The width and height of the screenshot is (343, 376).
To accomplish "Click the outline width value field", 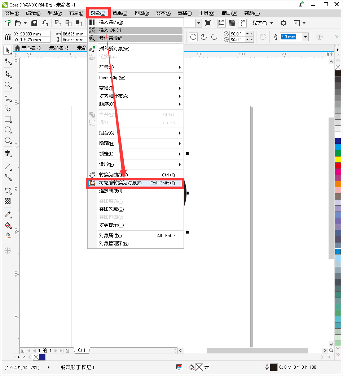I will tap(291, 37).
